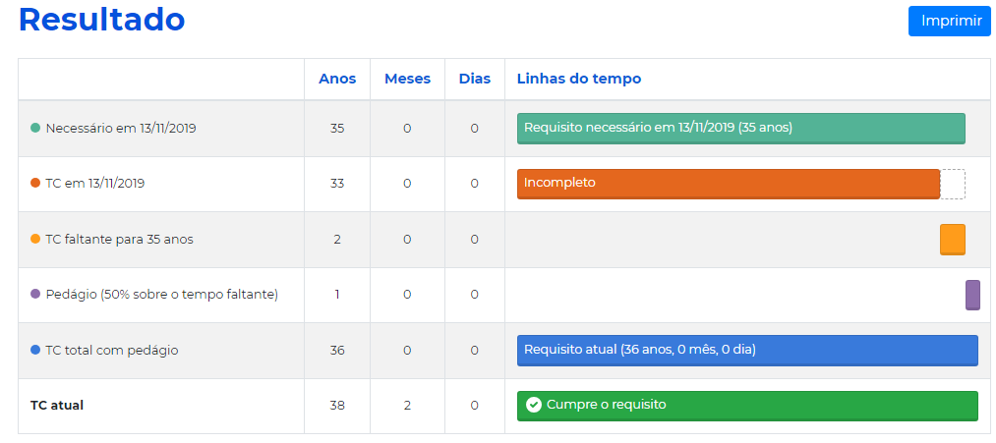
Task: Click the checkmark icon in Cumpre o requisito
Action: [x=534, y=405]
